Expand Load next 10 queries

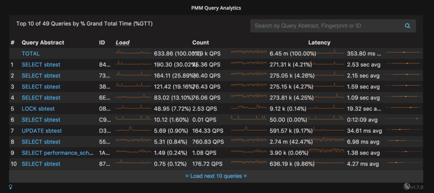216,176
